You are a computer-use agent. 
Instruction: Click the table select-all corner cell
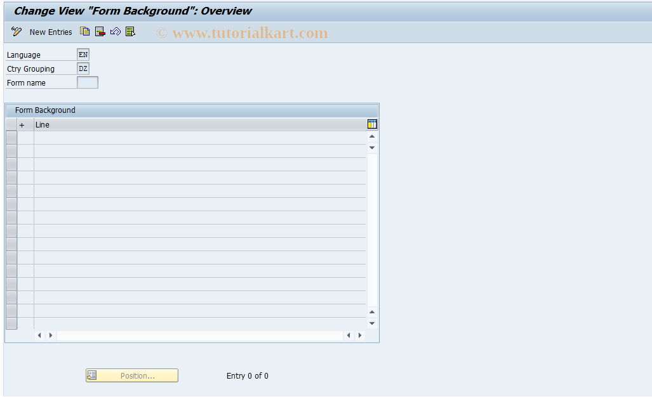point(11,124)
